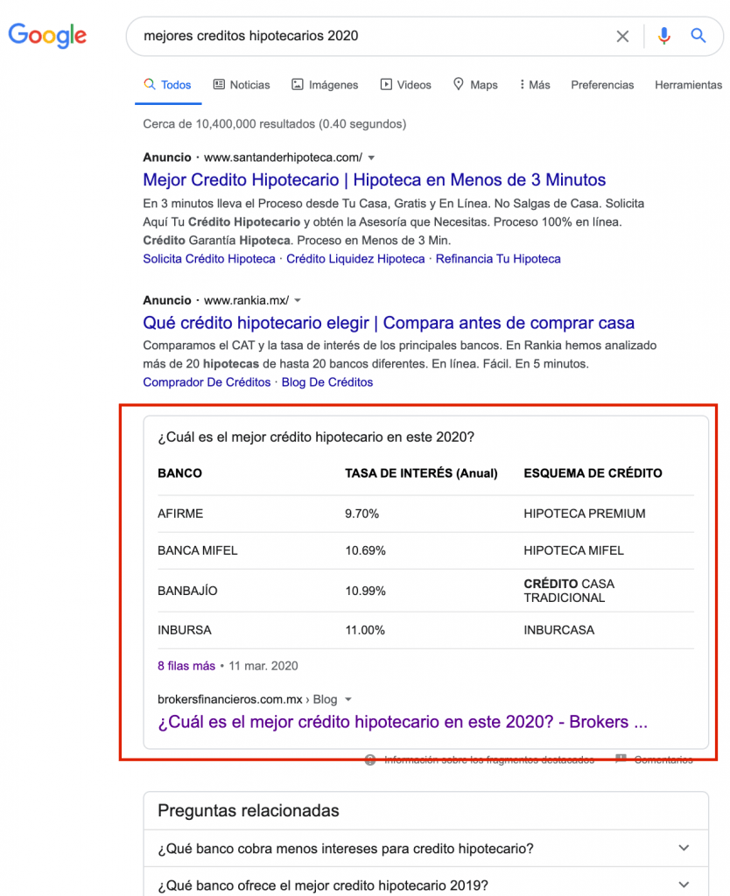730x896 pixels.
Task: Expand rankia.mx ad dropdown arrow
Action: click(x=298, y=301)
